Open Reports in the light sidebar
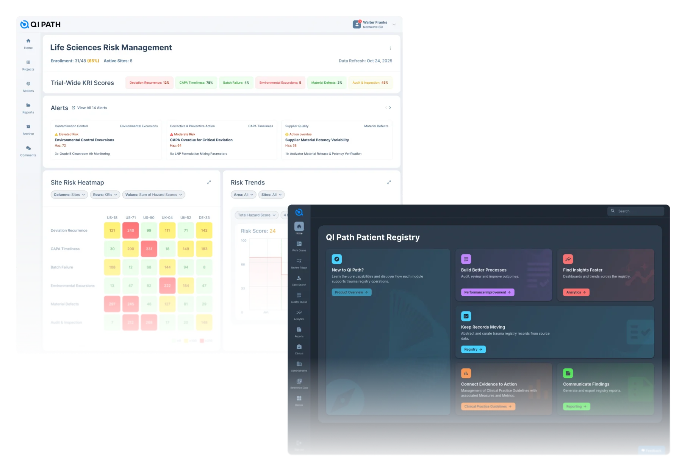682x465 pixels. (28, 108)
